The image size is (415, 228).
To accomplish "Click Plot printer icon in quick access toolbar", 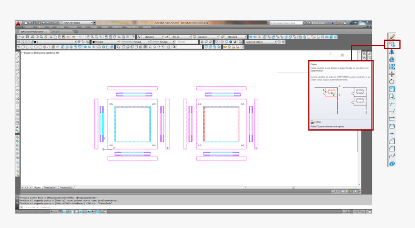I will pos(43,23).
